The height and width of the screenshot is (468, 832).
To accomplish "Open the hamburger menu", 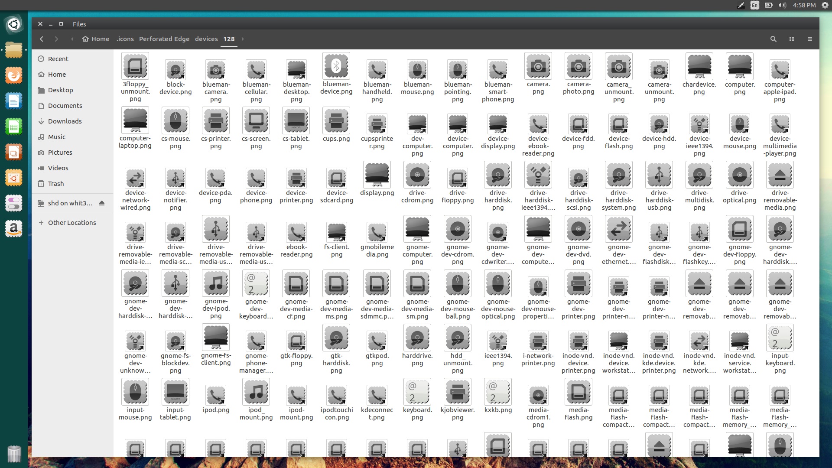I will 809,39.
